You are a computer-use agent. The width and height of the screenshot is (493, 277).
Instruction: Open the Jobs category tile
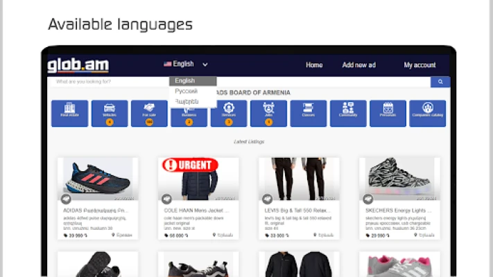click(x=268, y=114)
